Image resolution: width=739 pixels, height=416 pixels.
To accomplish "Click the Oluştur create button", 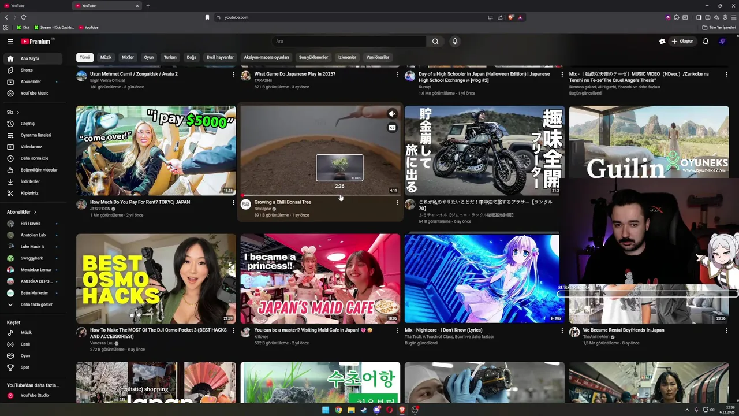I will [682, 42].
